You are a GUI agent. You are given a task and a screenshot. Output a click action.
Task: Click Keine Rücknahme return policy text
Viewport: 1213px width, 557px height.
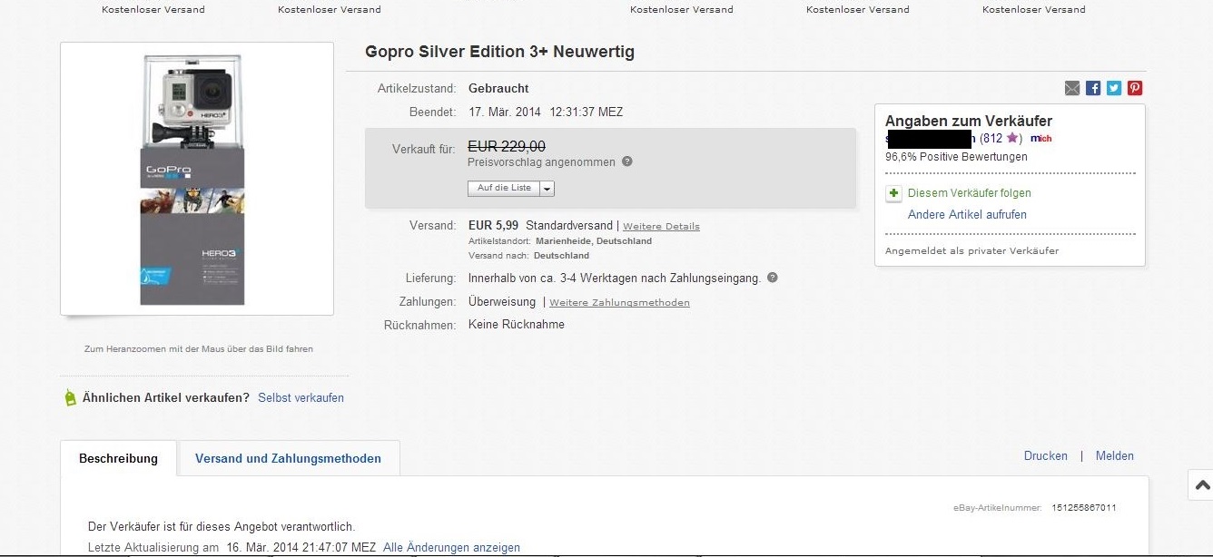pyautogui.click(x=517, y=325)
